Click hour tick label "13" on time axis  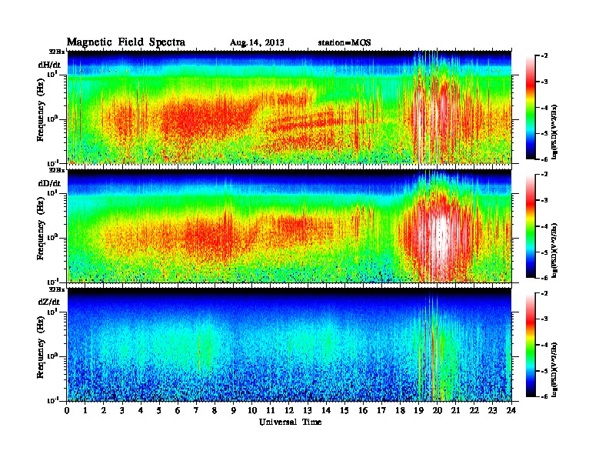pos(308,411)
